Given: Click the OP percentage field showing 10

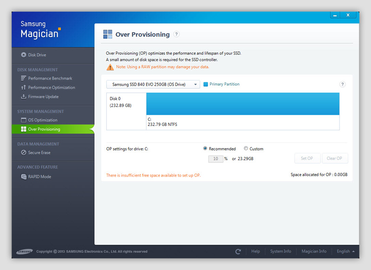Looking at the screenshot, I should [216, 159].
